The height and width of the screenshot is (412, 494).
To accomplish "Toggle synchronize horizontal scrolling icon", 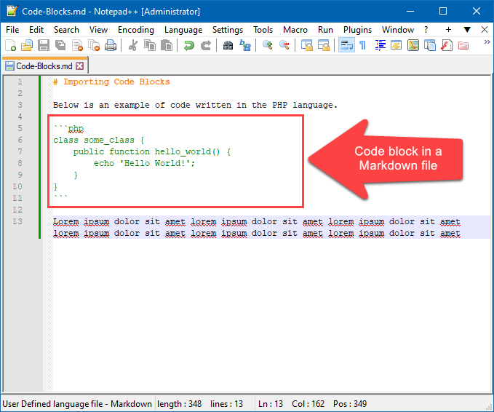I will pyautogui.click(x=324, y=45).
